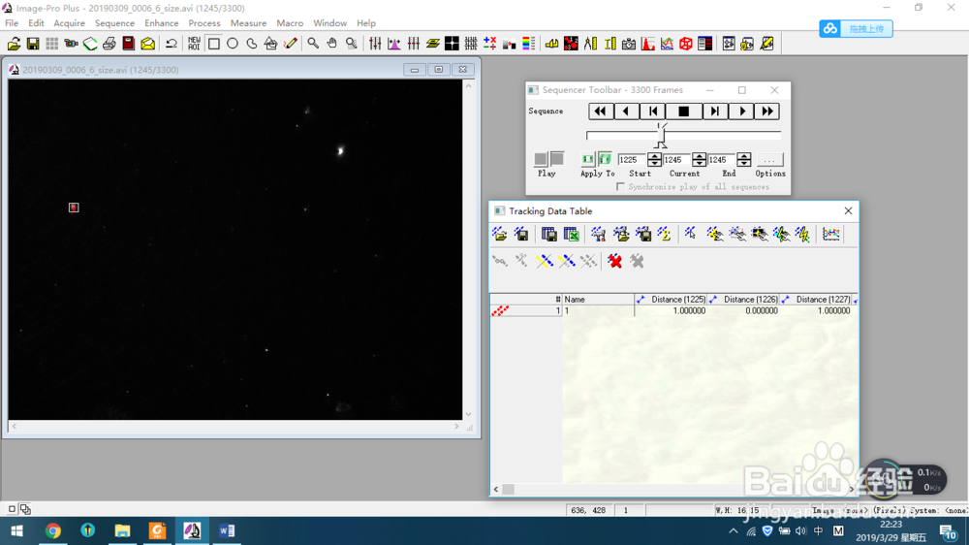Click the red 3D cube icon

tap(686, 44)
